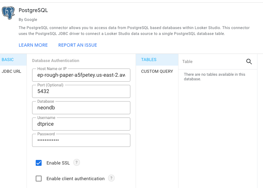
Task: Select the TABLES tab
Action: click(x=157, y=60)
